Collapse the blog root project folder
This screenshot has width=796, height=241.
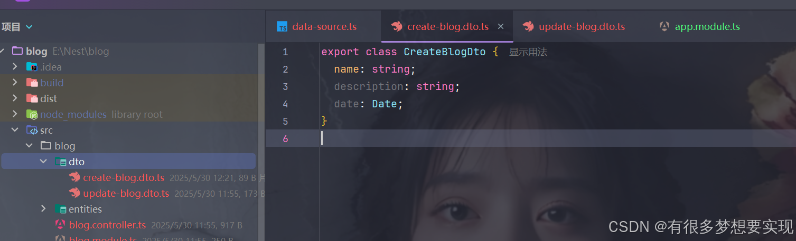point(2,51)
